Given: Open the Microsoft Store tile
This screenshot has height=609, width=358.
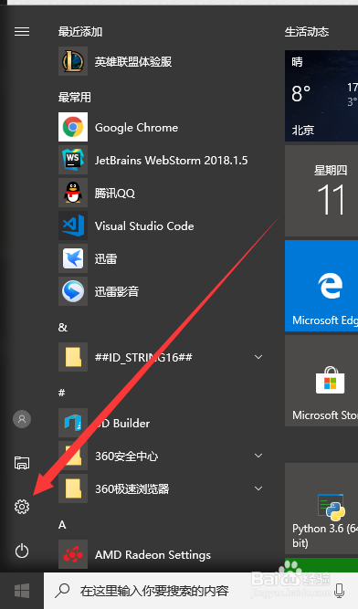Looking at the screenshot, I should 321,381.
